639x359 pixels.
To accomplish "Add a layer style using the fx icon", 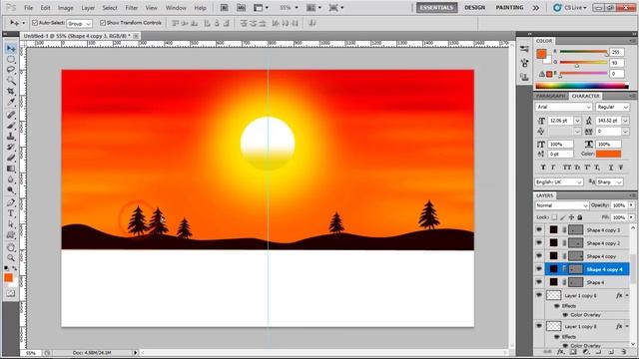I will [561, 352].
